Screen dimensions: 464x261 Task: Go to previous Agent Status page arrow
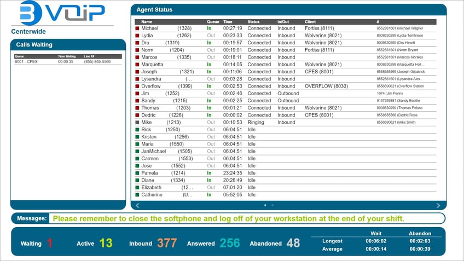[x=137, y=205]
